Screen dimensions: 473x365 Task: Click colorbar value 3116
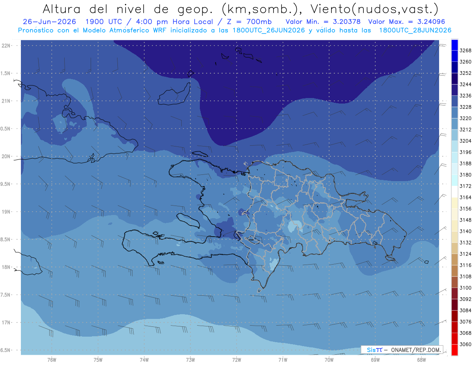(x=466, y=265)
